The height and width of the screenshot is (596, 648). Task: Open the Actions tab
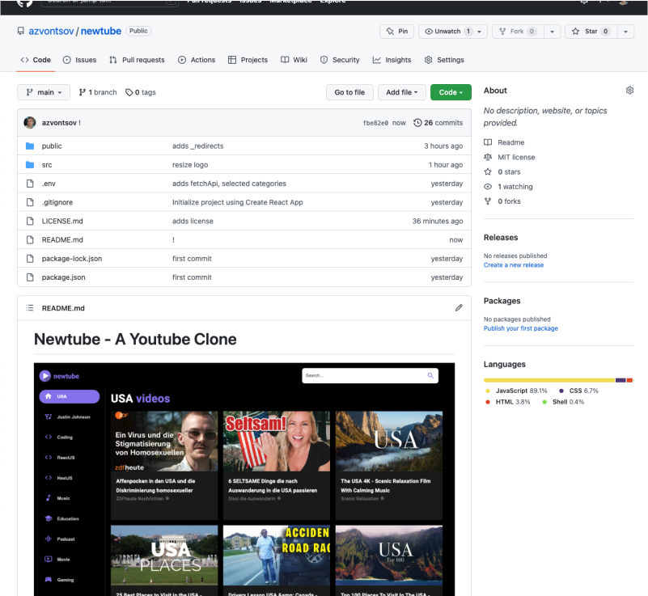pos(197,60)
